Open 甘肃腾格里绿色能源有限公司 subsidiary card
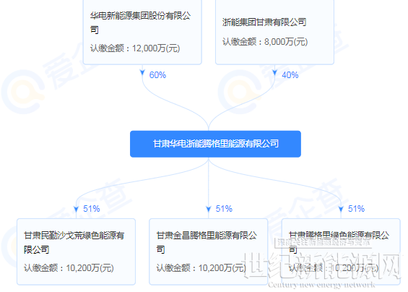Screen dimensions: 408x292 pos(341,252)
